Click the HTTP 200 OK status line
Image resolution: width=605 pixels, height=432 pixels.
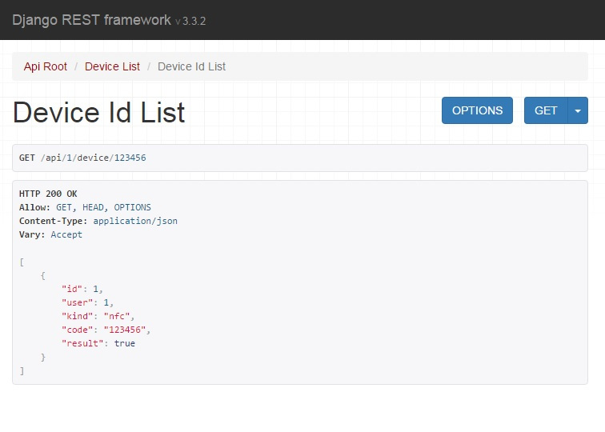coord(48,194)
